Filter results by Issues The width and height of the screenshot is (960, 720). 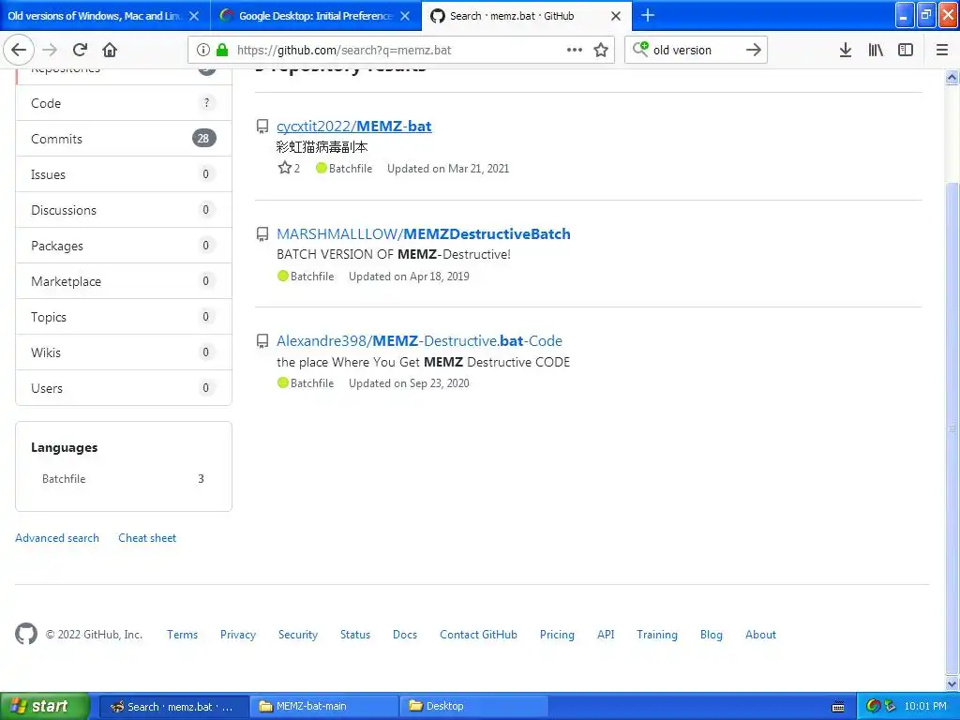pos(124,173)
